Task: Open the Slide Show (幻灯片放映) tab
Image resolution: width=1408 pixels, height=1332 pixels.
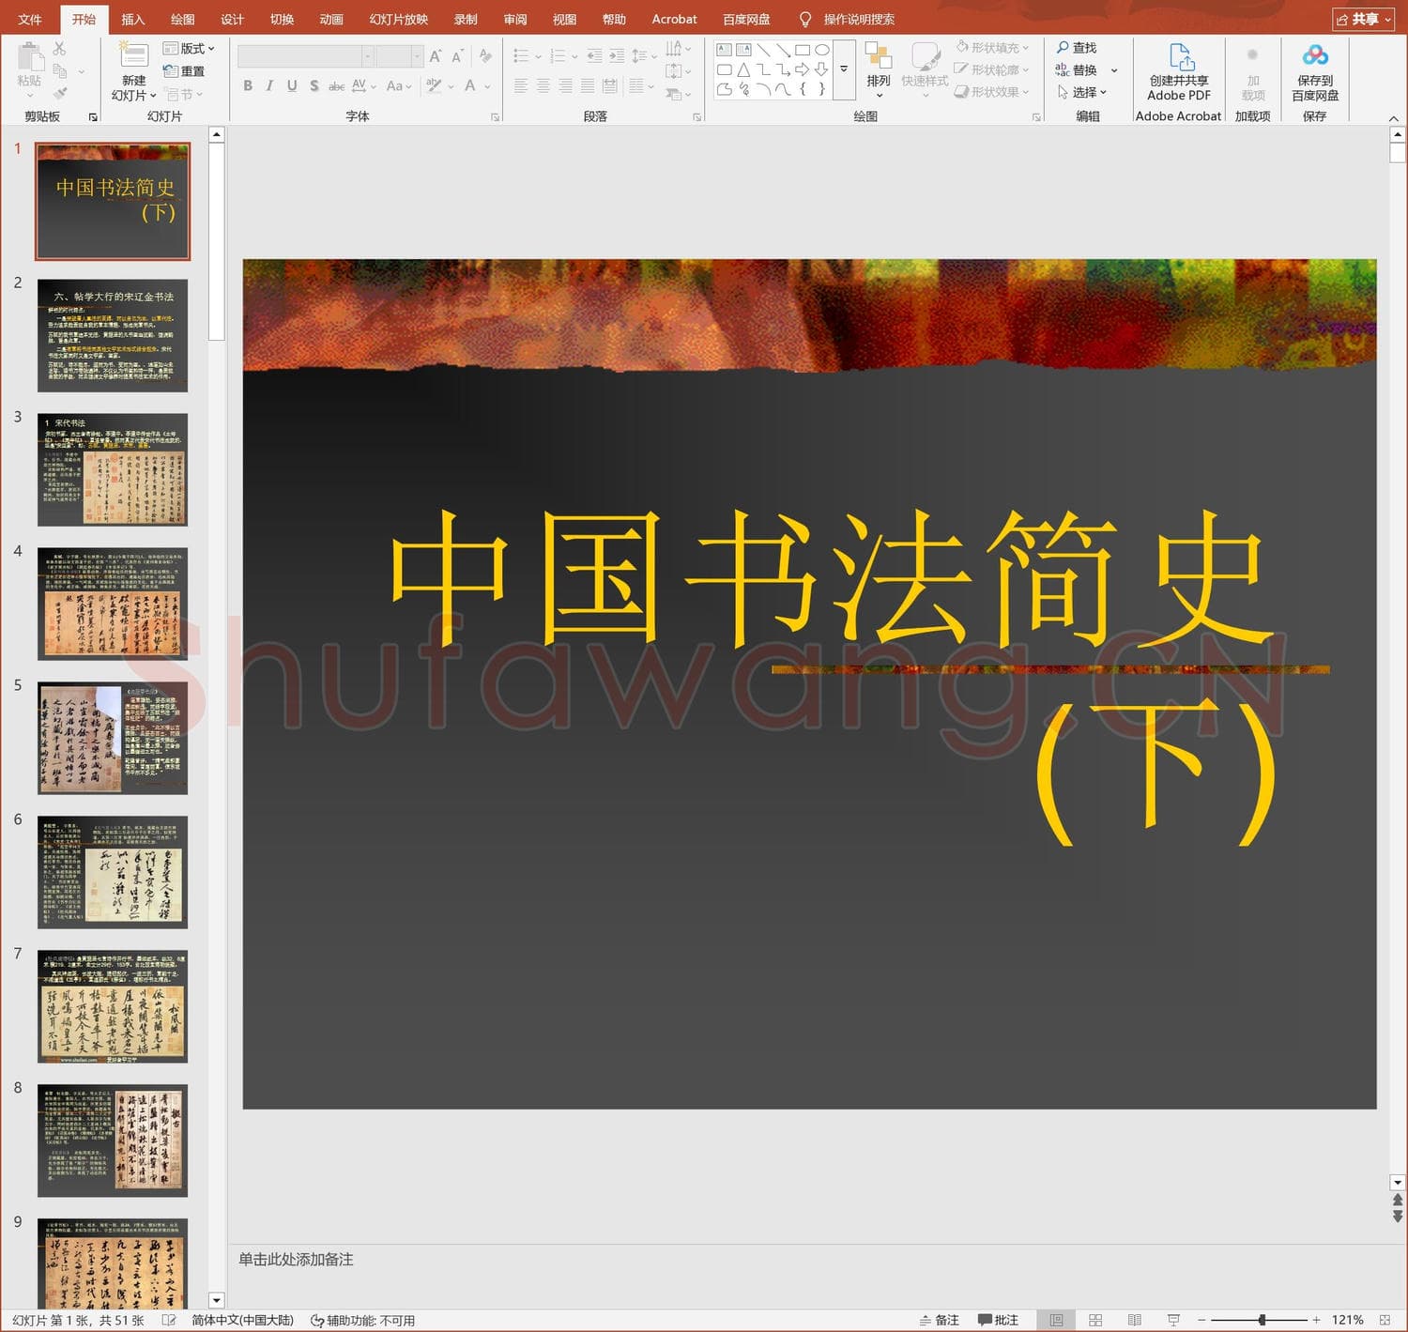Action: (x=399, y=19)
